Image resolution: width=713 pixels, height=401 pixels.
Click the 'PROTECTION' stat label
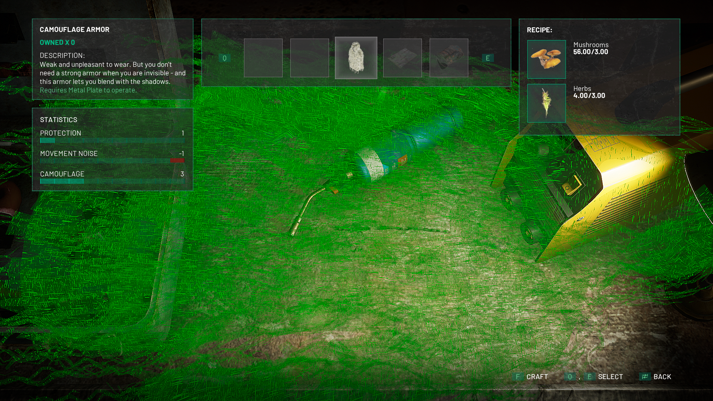pos(61,133)
